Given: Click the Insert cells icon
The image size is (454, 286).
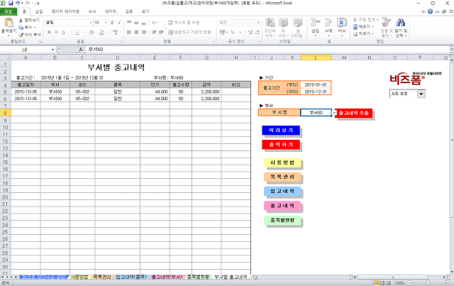Looking at the screenshot, I should pyautogui.click(x=315, y=22).
